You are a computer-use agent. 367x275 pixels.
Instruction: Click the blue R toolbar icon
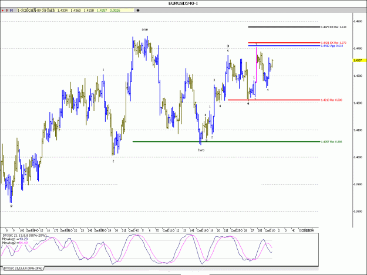click(x=12, y=11)
